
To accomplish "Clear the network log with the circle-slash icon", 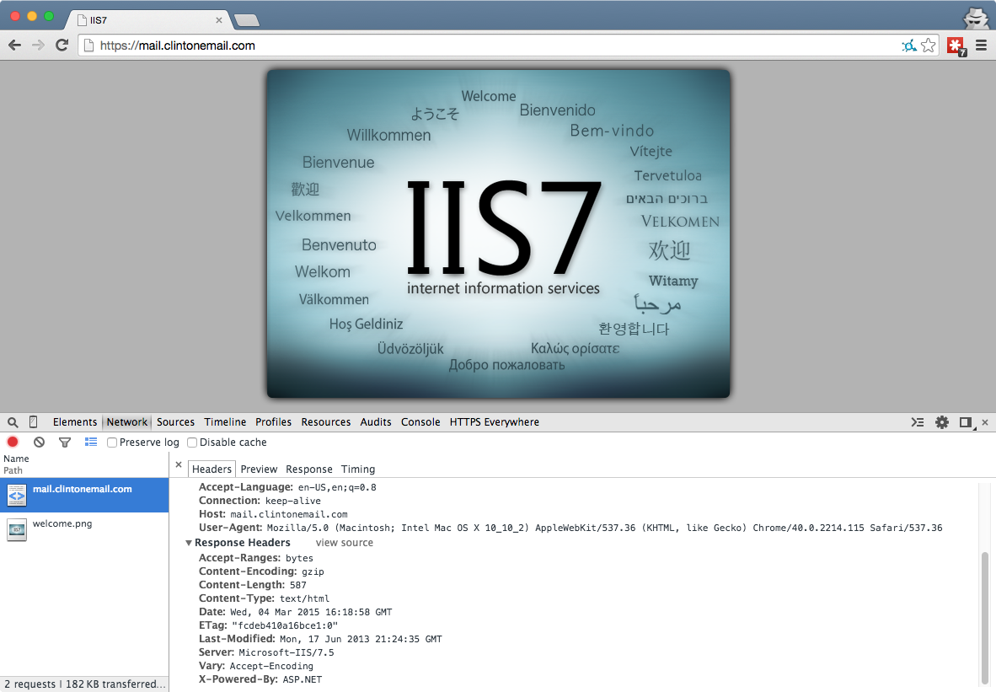I will [x=40, y=443].
